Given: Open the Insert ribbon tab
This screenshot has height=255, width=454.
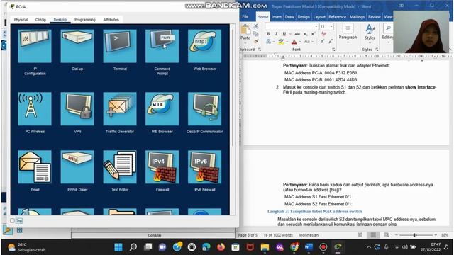Looking at the screenshot, I should [x=277, y=17].
